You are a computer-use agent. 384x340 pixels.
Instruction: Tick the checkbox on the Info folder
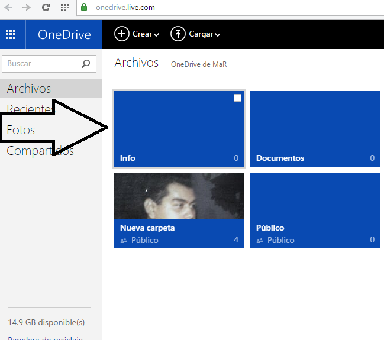tap(237, 98)
